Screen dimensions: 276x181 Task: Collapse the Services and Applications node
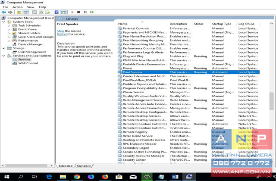[3, 56]
